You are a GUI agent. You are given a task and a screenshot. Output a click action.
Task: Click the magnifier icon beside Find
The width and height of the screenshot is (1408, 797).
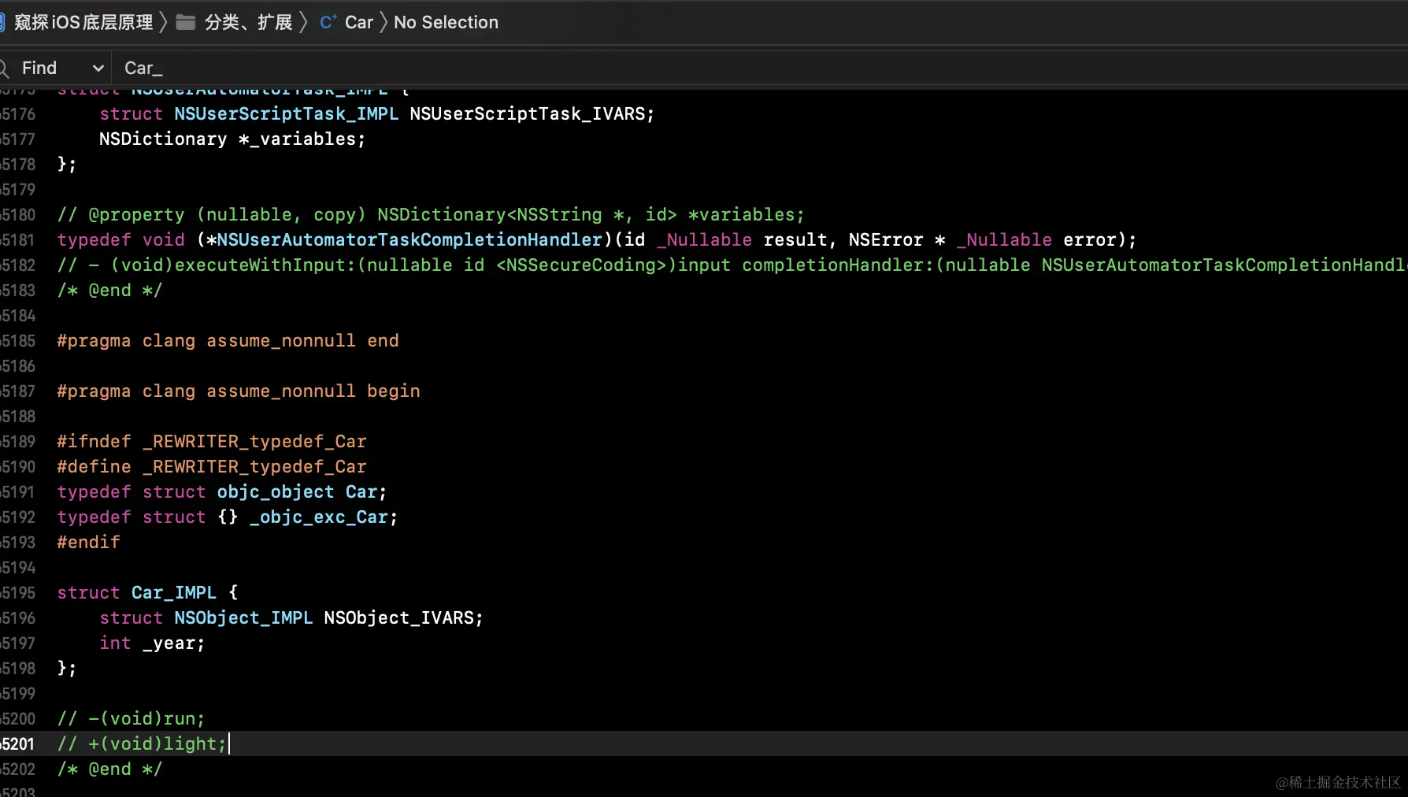coord(4,69)
